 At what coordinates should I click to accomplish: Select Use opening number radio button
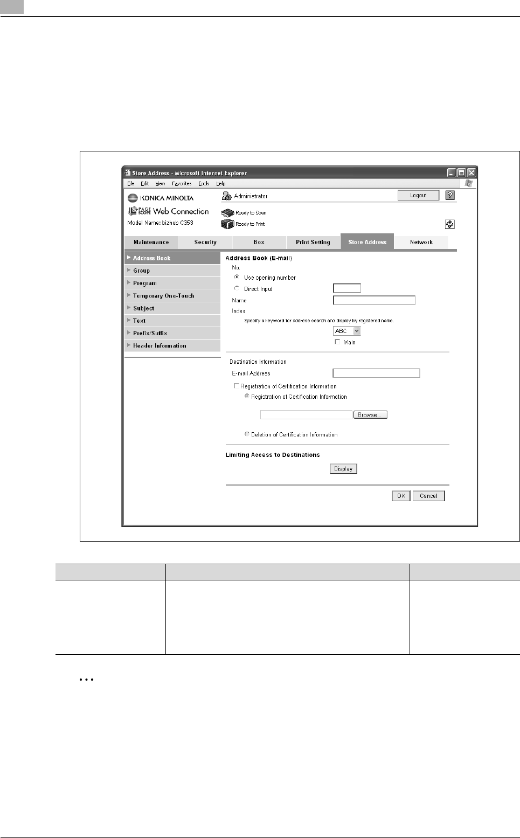[x=237, y=277]
